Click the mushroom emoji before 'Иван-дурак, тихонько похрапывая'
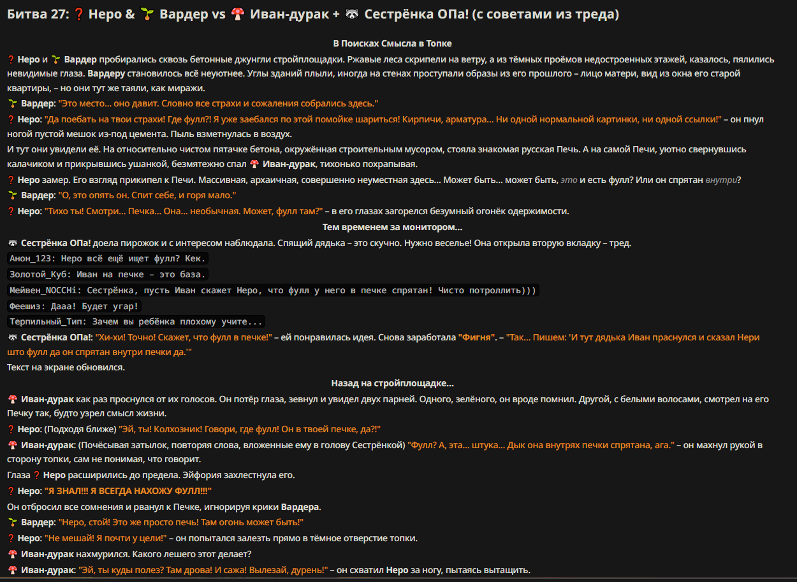797x582 pixels. click(x=254, y=164)
